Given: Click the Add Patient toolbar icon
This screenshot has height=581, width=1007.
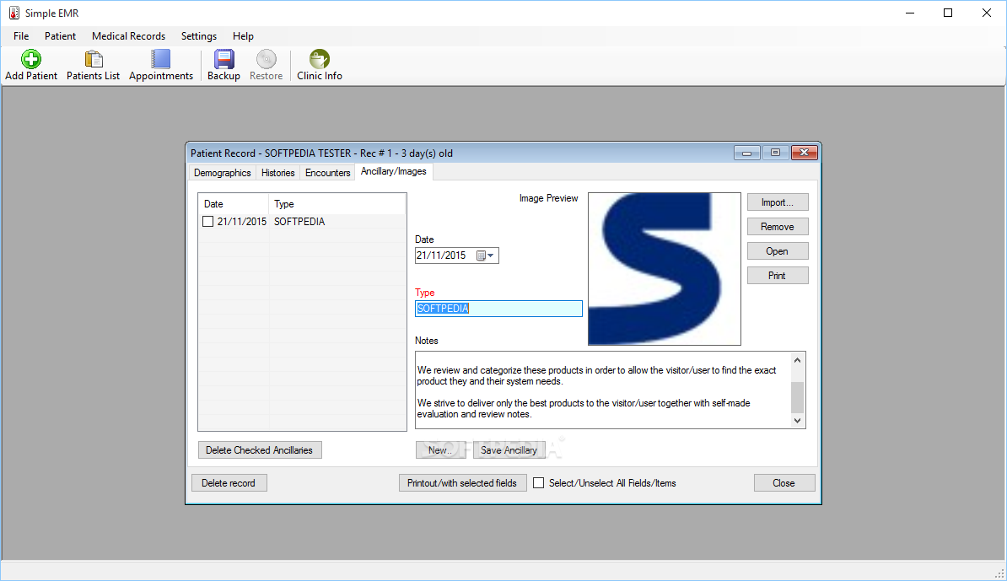Looking at the screenshot, I should coord(31,59).
